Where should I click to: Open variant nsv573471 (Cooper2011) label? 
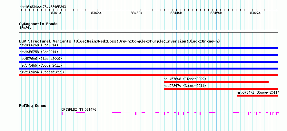(x=258, y=92)
